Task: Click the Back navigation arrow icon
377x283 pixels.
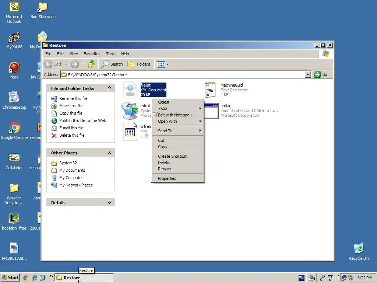Action: coord(48,64)
